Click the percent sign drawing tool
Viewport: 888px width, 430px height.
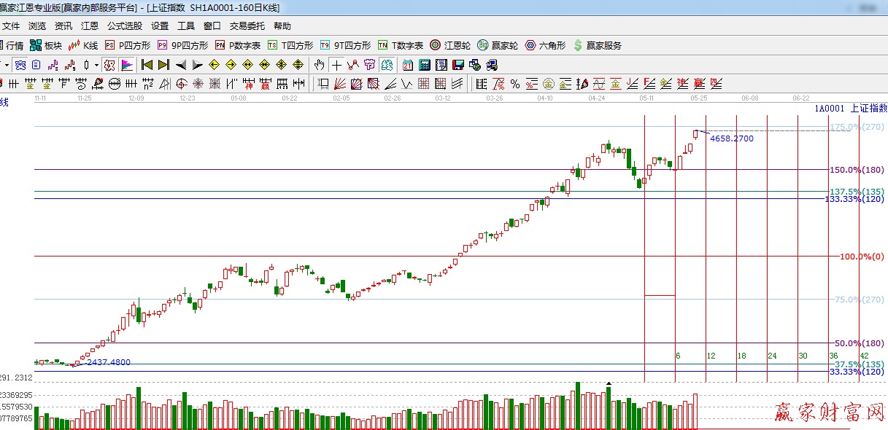[x=514, y=84]
